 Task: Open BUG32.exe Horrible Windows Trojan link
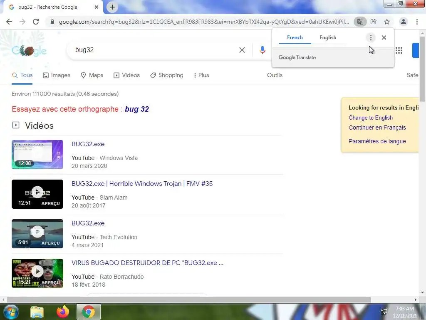[142, 184]
